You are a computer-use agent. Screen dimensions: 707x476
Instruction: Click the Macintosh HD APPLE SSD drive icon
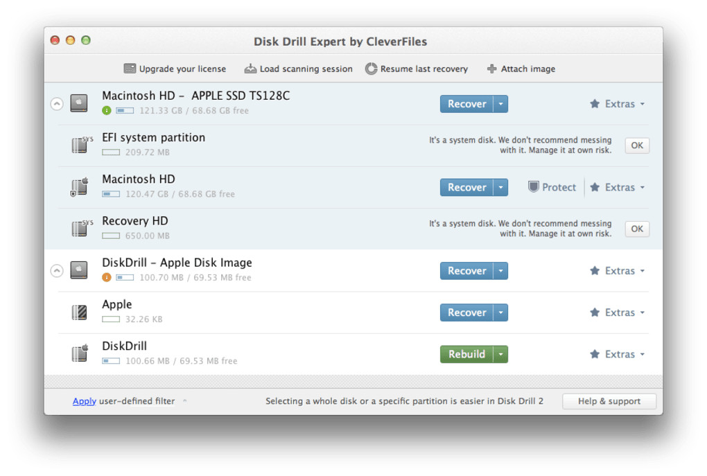[79, 103]
